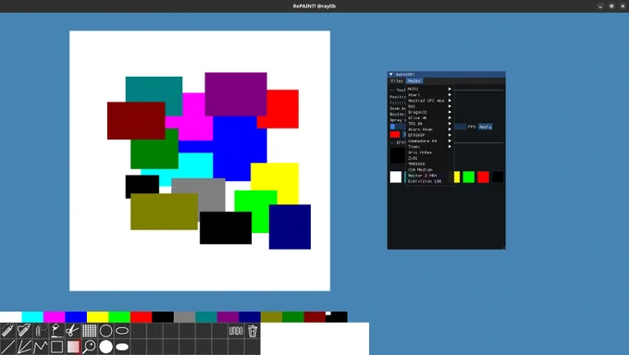Pick gray from the bottom palette bar
629x355 pixels.
coord(184,317)
